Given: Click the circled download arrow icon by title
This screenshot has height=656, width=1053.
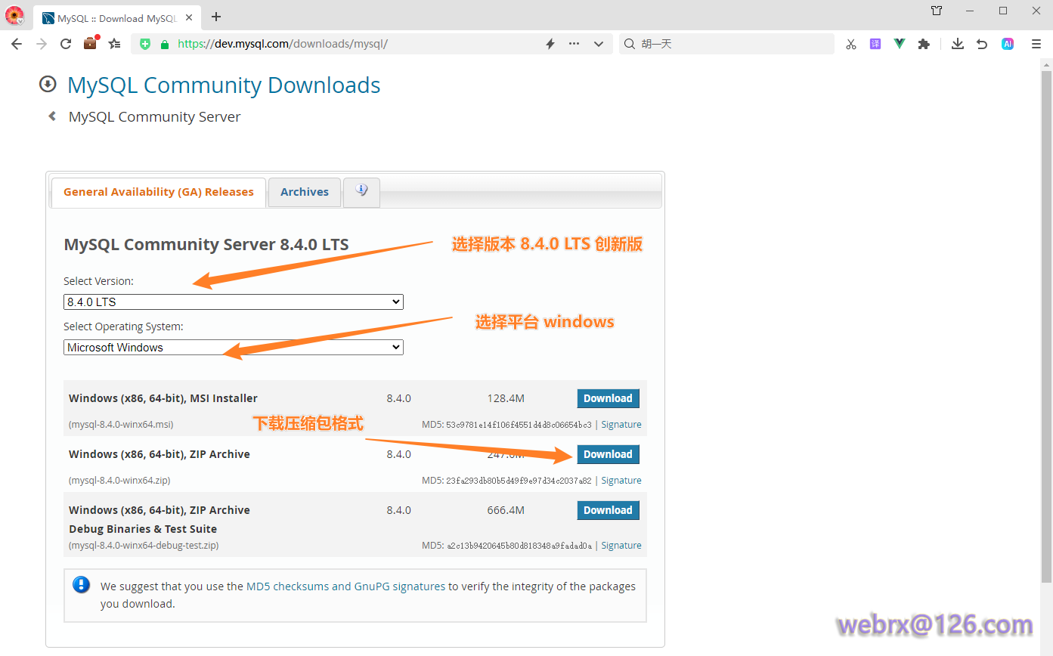Looking at the screenshot, I should tap(48, 84).
